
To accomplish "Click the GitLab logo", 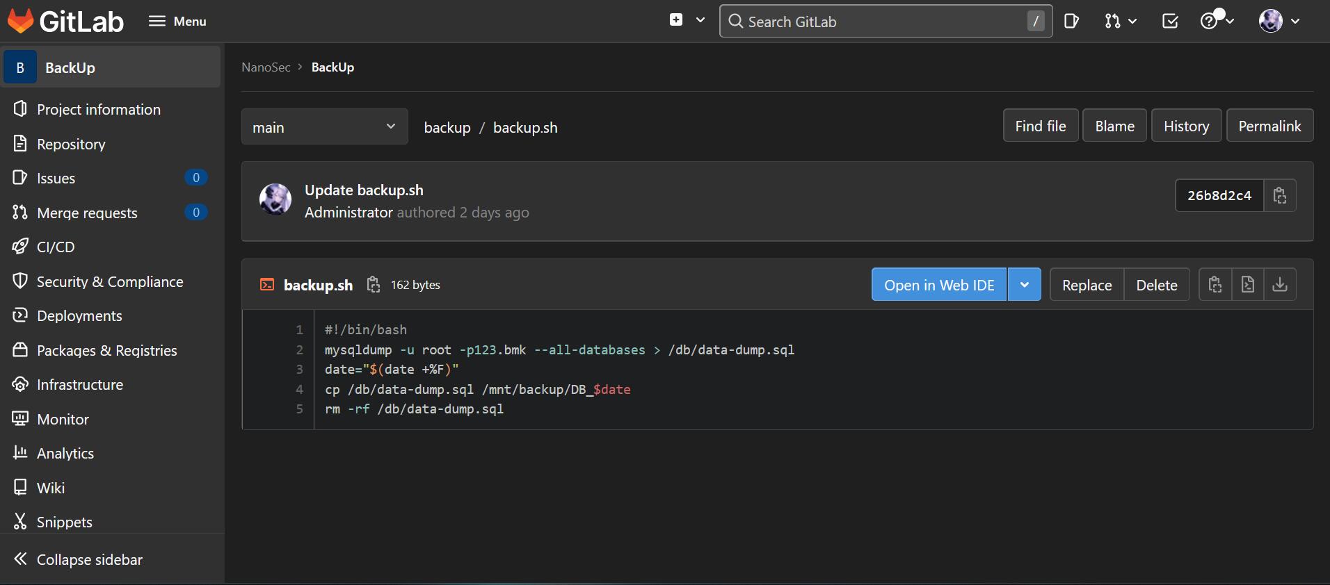I will click(x=65, y=21).
